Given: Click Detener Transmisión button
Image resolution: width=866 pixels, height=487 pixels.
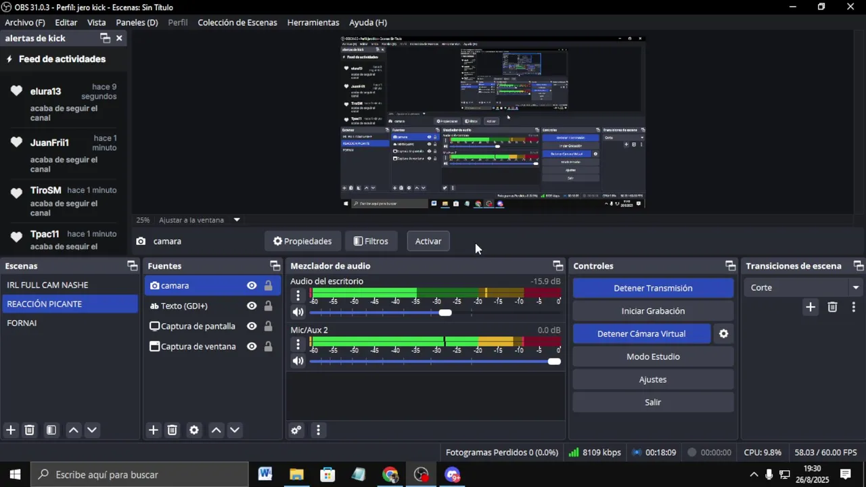Looking at the screenshot, I should (653, 288).
